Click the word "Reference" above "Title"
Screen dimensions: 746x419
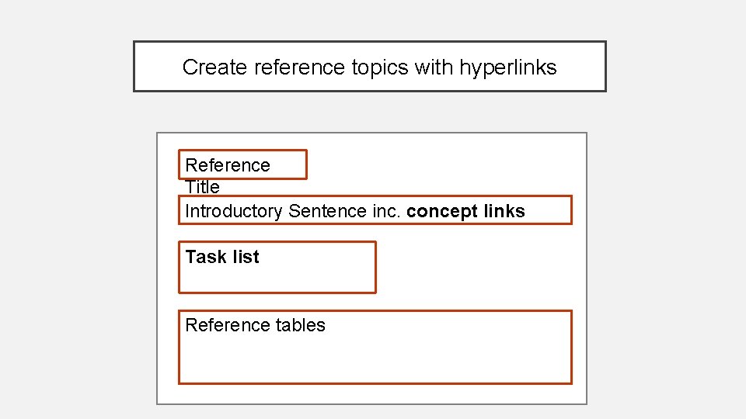[x=228, y=165]
